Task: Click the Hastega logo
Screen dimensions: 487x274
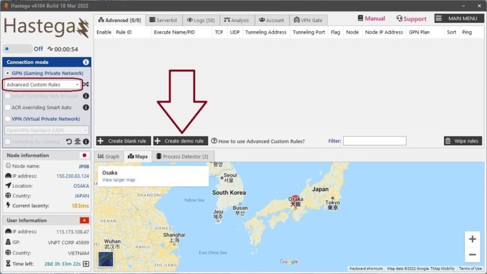Action: (46, 27)
